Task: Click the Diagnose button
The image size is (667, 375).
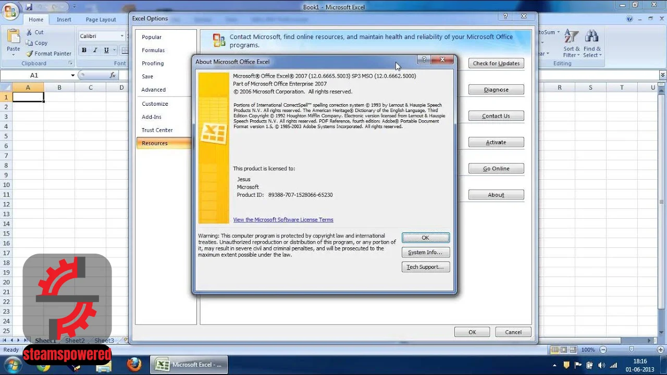Action: click(x=496, y=90)
